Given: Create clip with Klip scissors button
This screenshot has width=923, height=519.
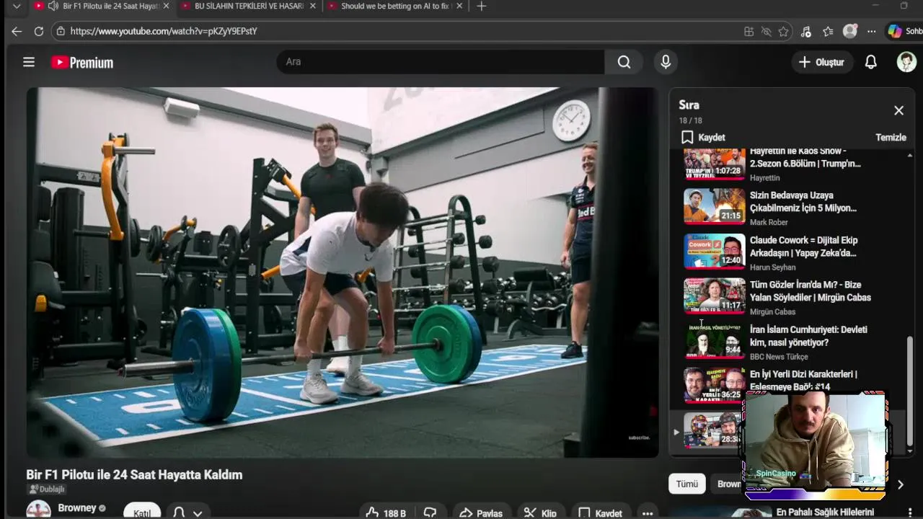Looking at the screenshot, I should pyautogui.click(x=540, y=513).
